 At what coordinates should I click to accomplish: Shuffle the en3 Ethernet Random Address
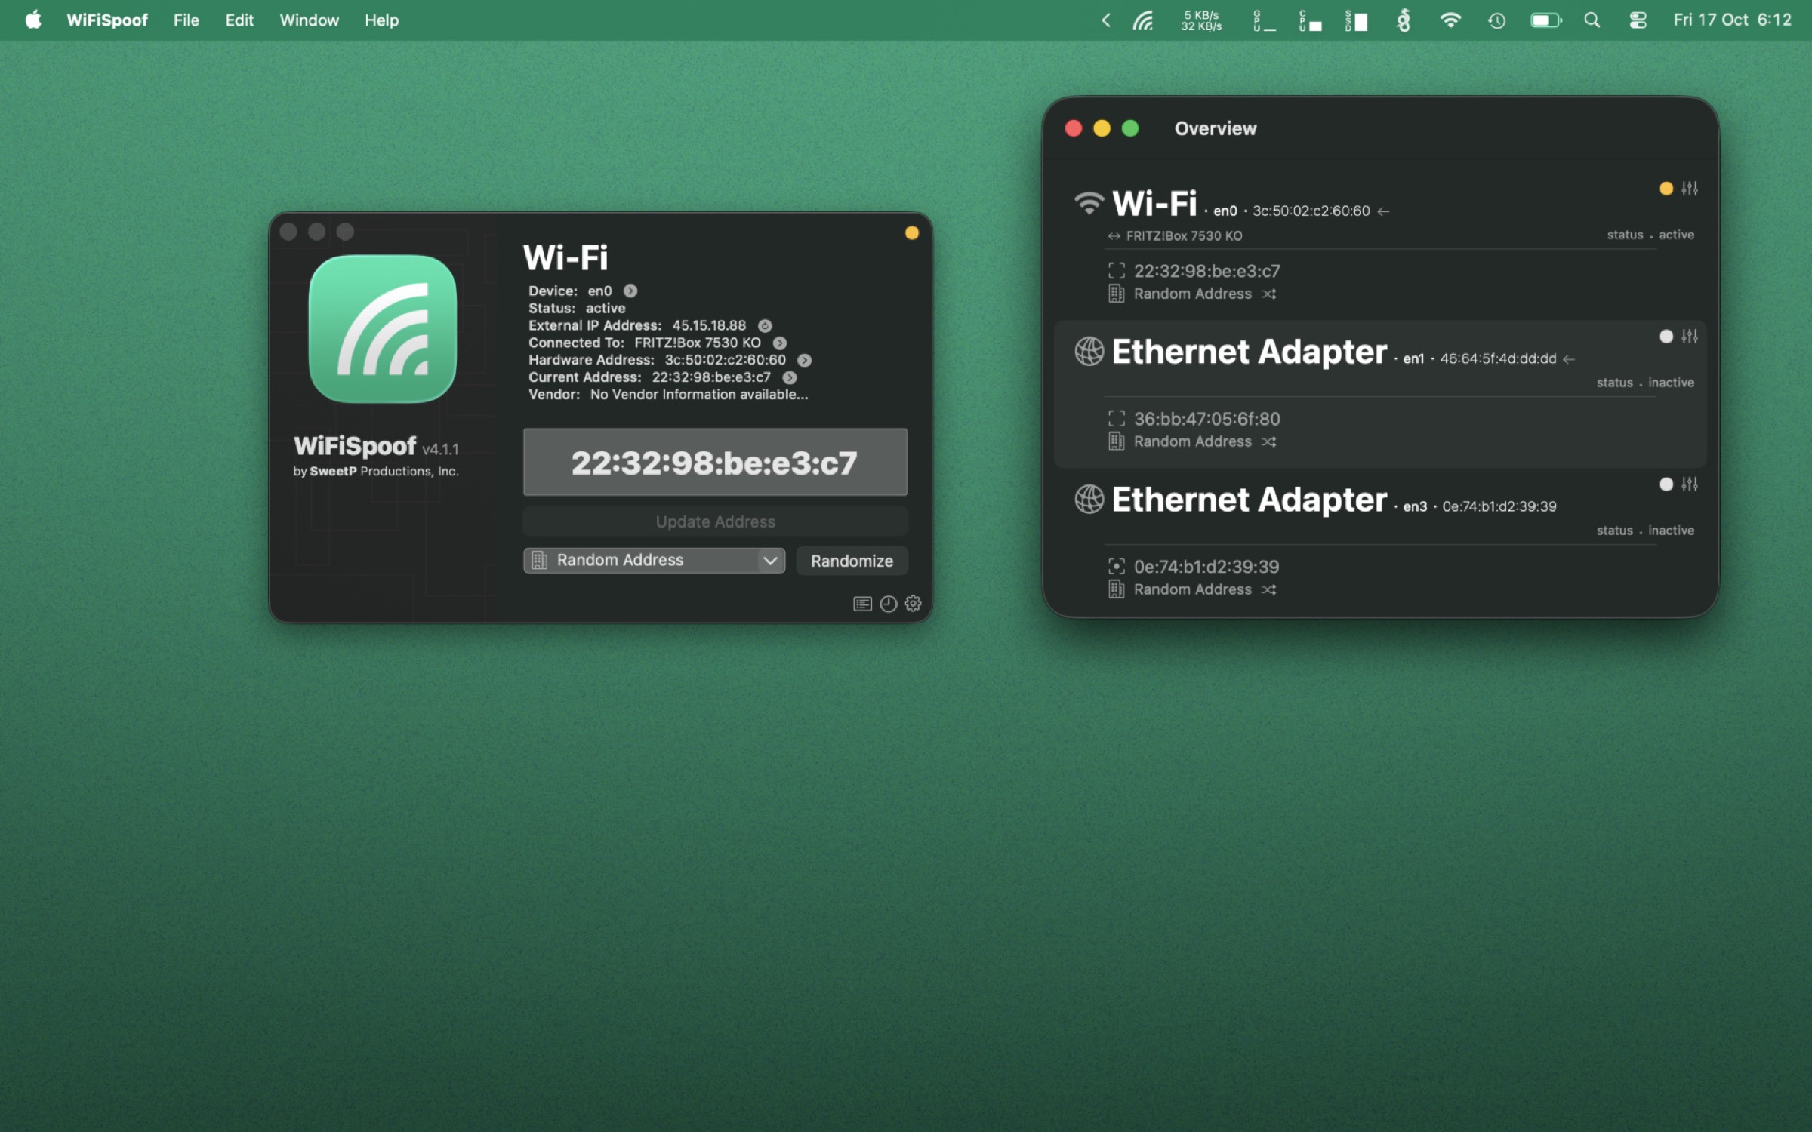[1269, 589]
